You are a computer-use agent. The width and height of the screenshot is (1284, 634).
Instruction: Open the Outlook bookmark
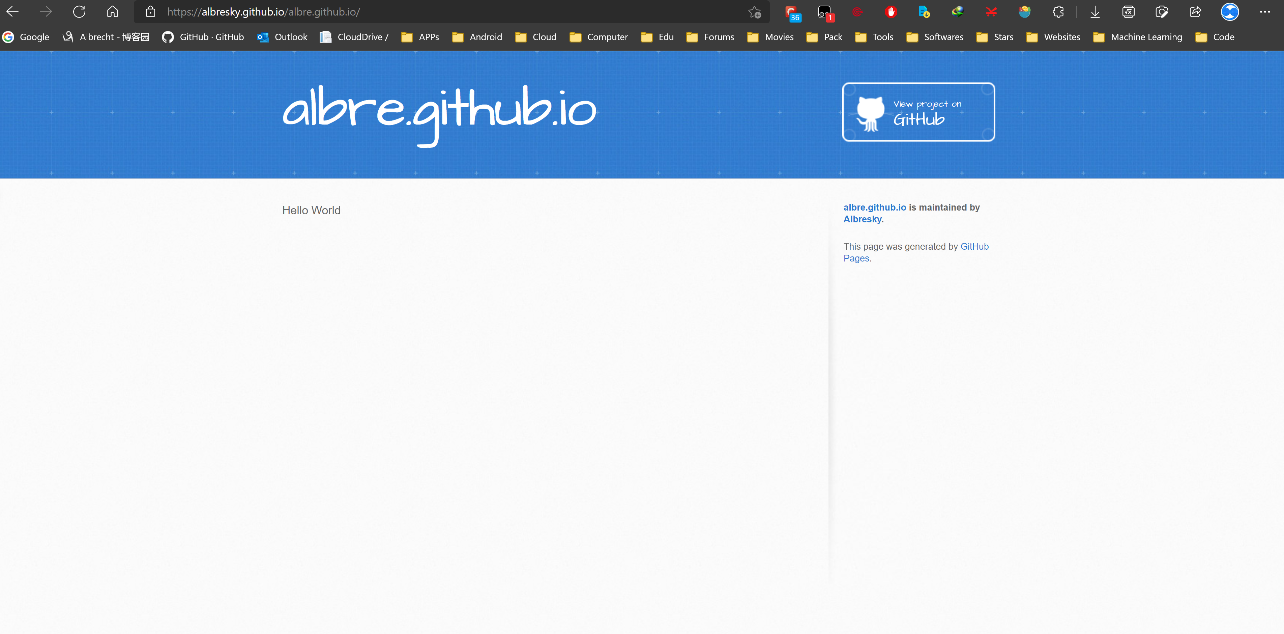282,37
